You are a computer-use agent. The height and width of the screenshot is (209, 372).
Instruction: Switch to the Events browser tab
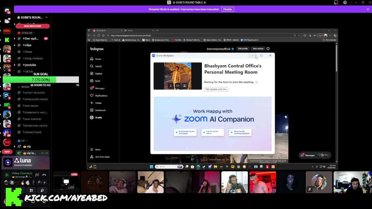[139, 30]
